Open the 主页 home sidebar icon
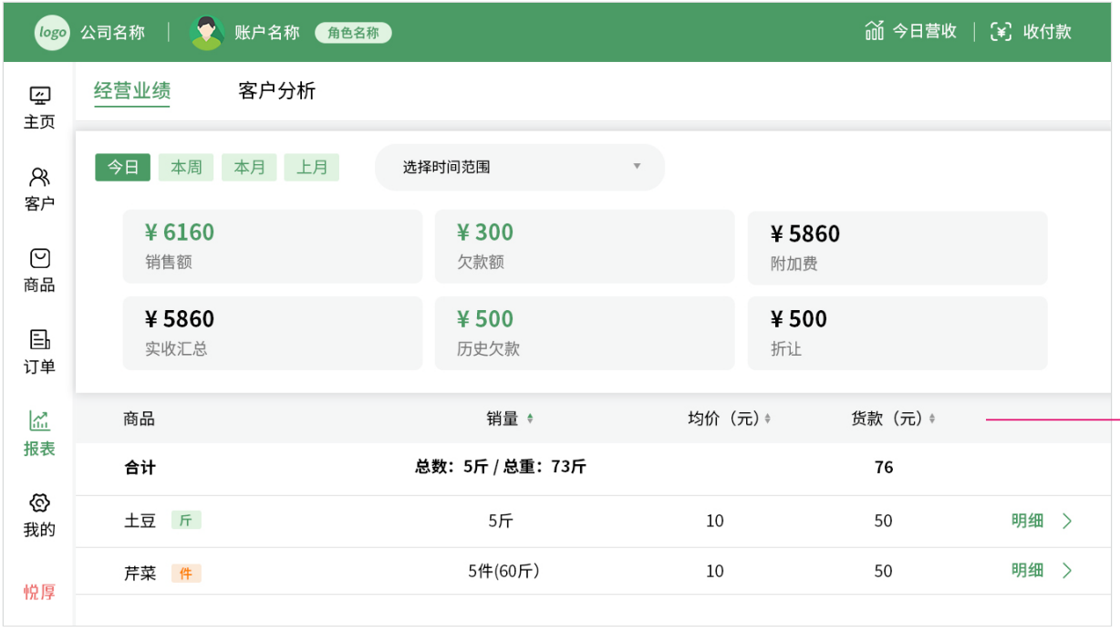1120x632 pixels. [x=39, y=96]
